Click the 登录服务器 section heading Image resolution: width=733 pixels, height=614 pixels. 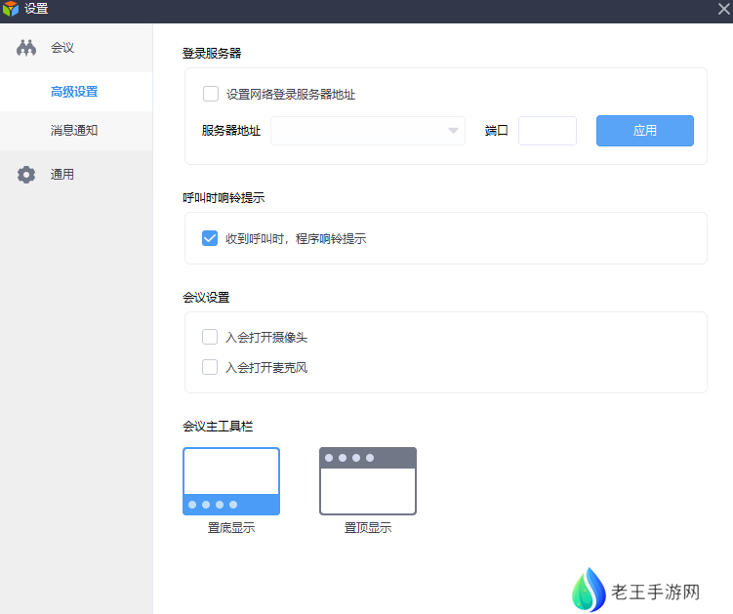(x=212, y=54)
